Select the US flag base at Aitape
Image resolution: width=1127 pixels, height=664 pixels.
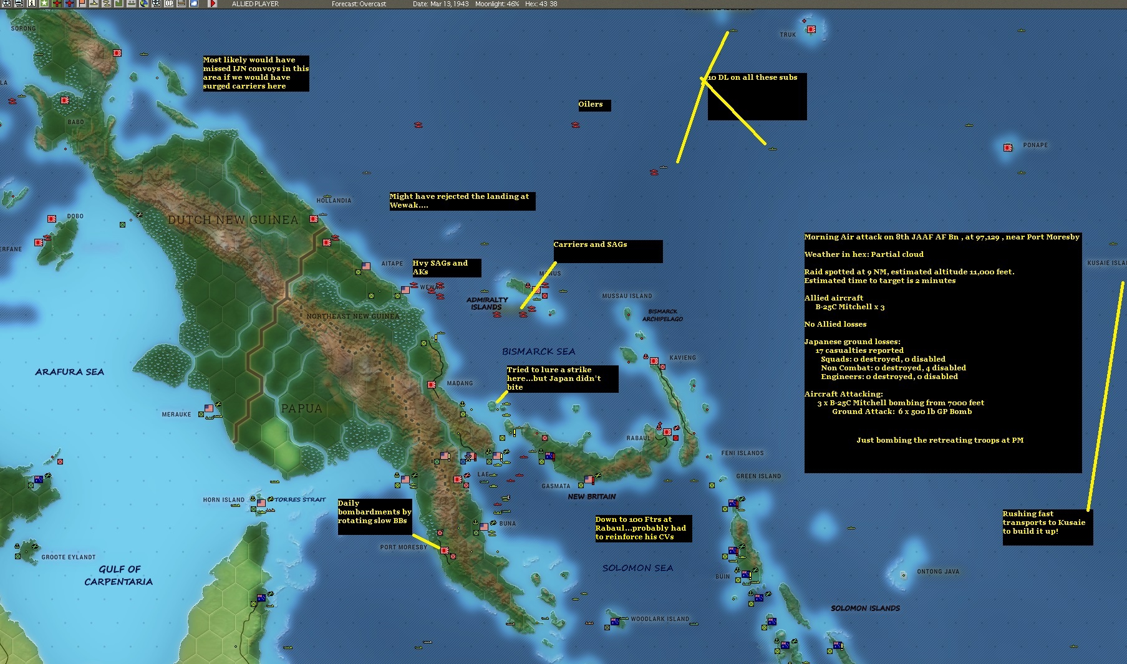[366, 266]
